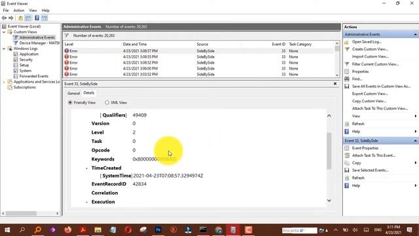Expand the Copy submenu arrow in Actions
Screen dimensions: 419x236
[x=416, y=163]
